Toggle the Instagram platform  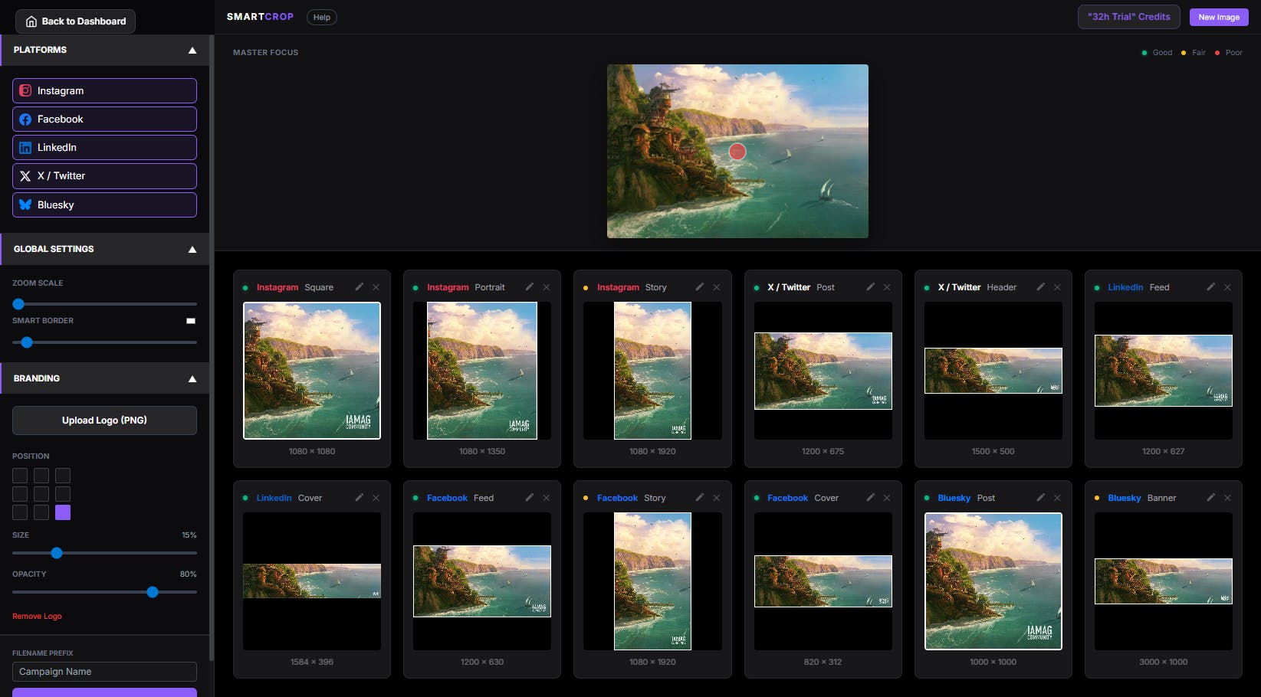tap(104, 90)
